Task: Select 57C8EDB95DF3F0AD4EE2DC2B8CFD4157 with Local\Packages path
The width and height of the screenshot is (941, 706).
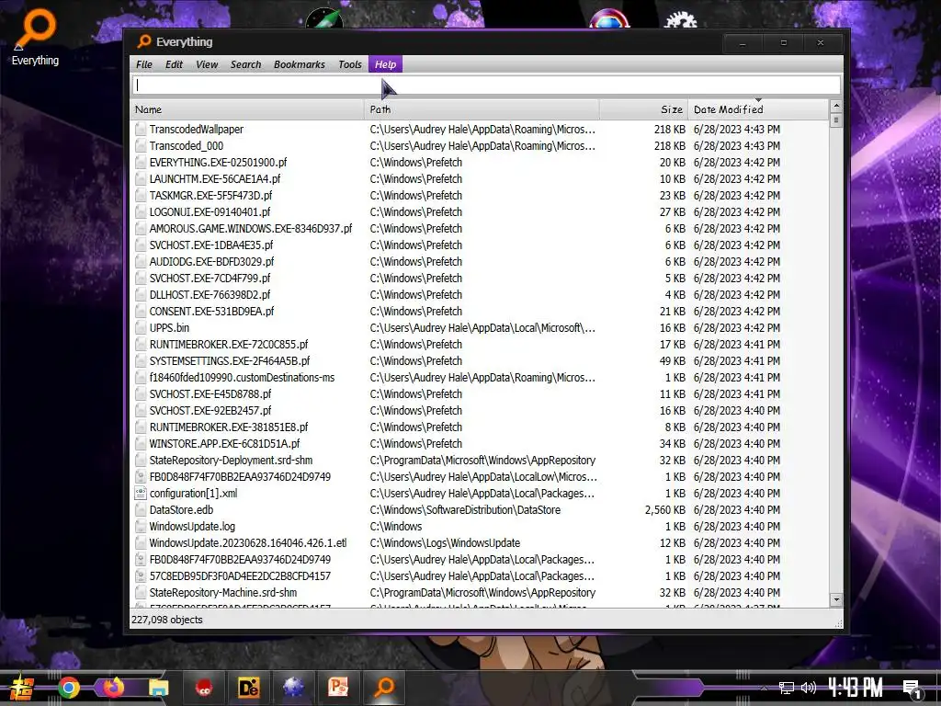Action: pos(240,576)
